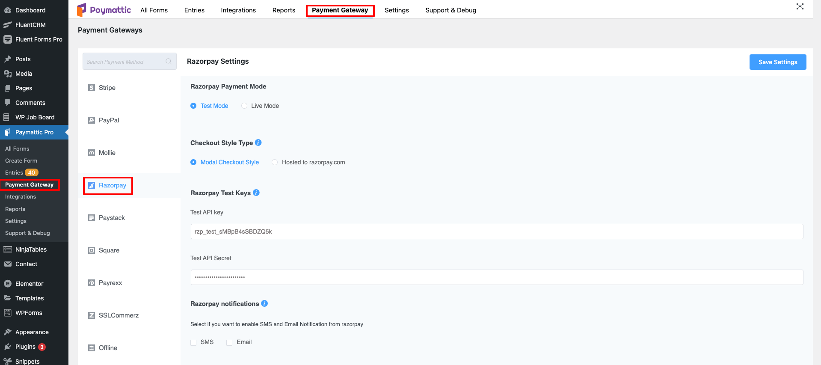The width and height of the screenshot is (821, 365).
Task: Click the Square gateway icon
Action: pyautogui.click(x=92, y=250)
